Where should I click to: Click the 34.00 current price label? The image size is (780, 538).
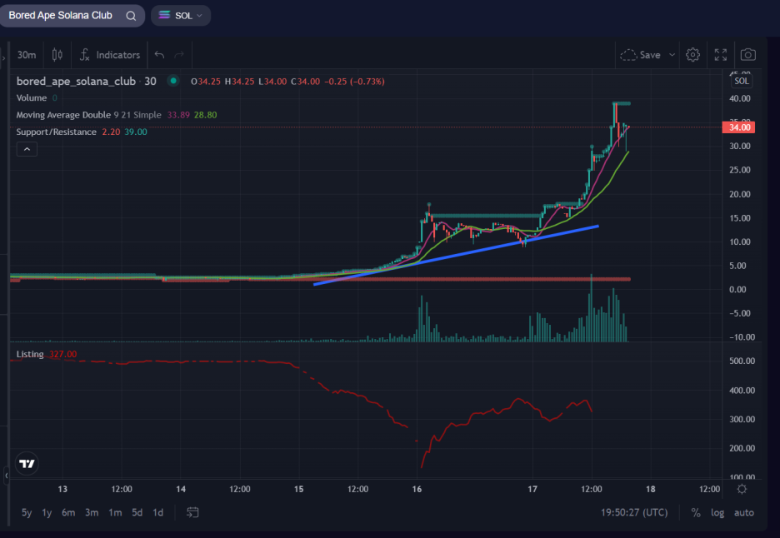click(x=738, y=127)
